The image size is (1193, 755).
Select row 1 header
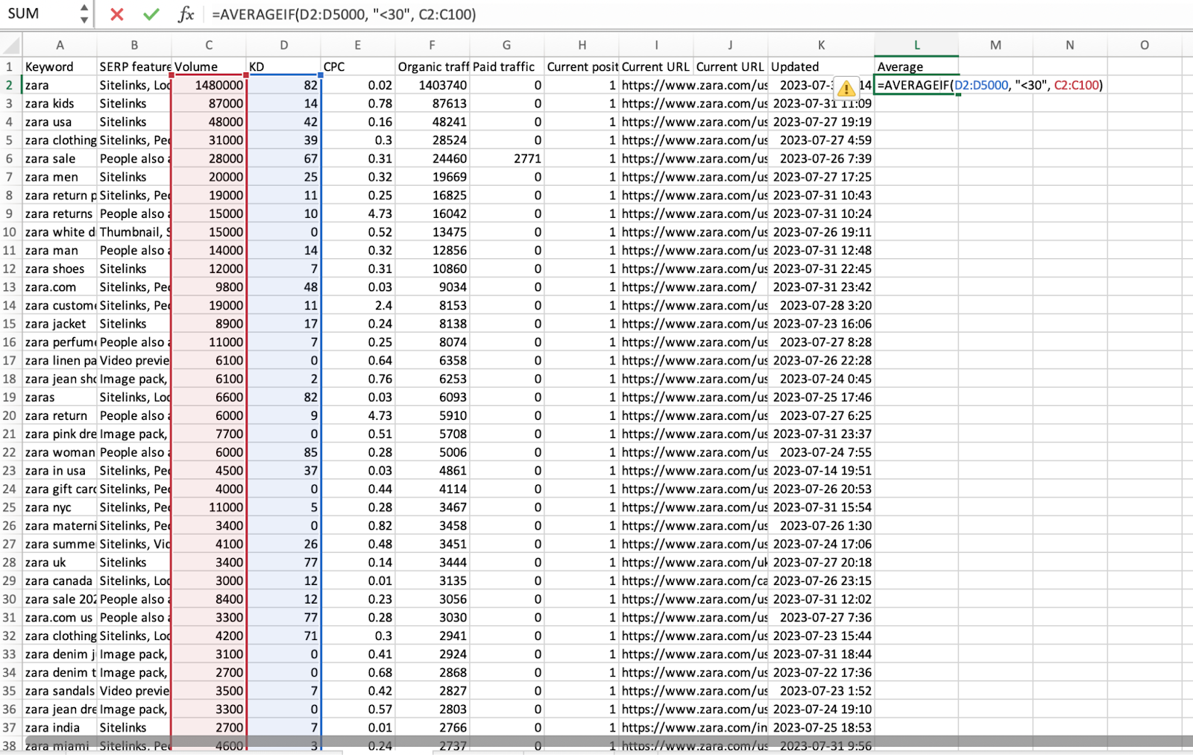coord(10,66)
